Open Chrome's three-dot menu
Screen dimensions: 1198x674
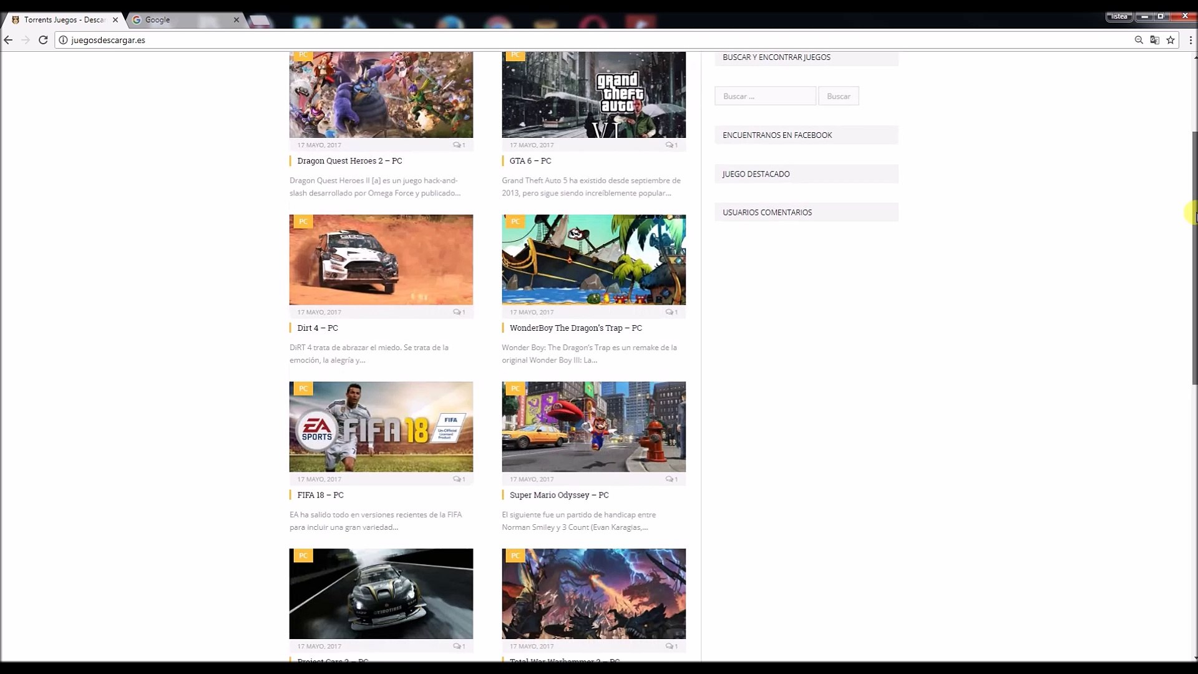[1191, 40]
